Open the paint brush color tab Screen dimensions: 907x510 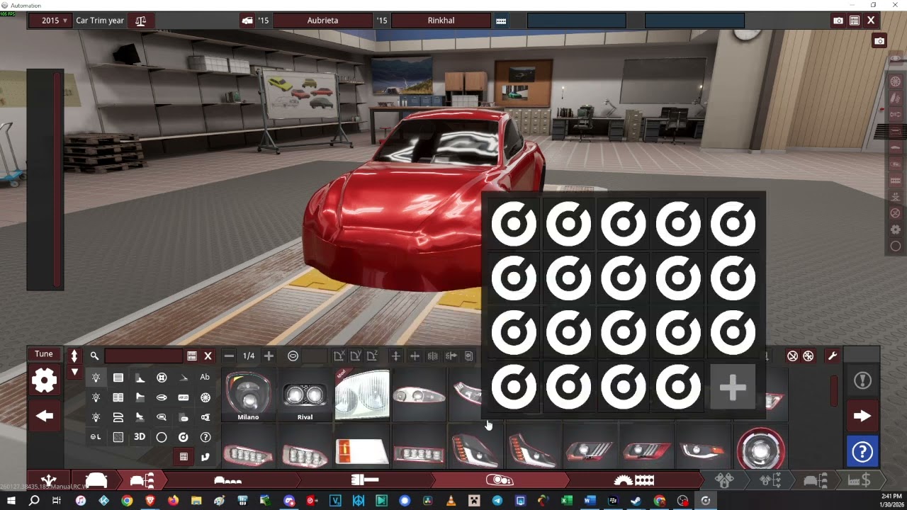(365, 480)
